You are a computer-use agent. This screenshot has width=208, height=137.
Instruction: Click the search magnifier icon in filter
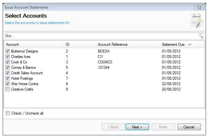point(201,36)
